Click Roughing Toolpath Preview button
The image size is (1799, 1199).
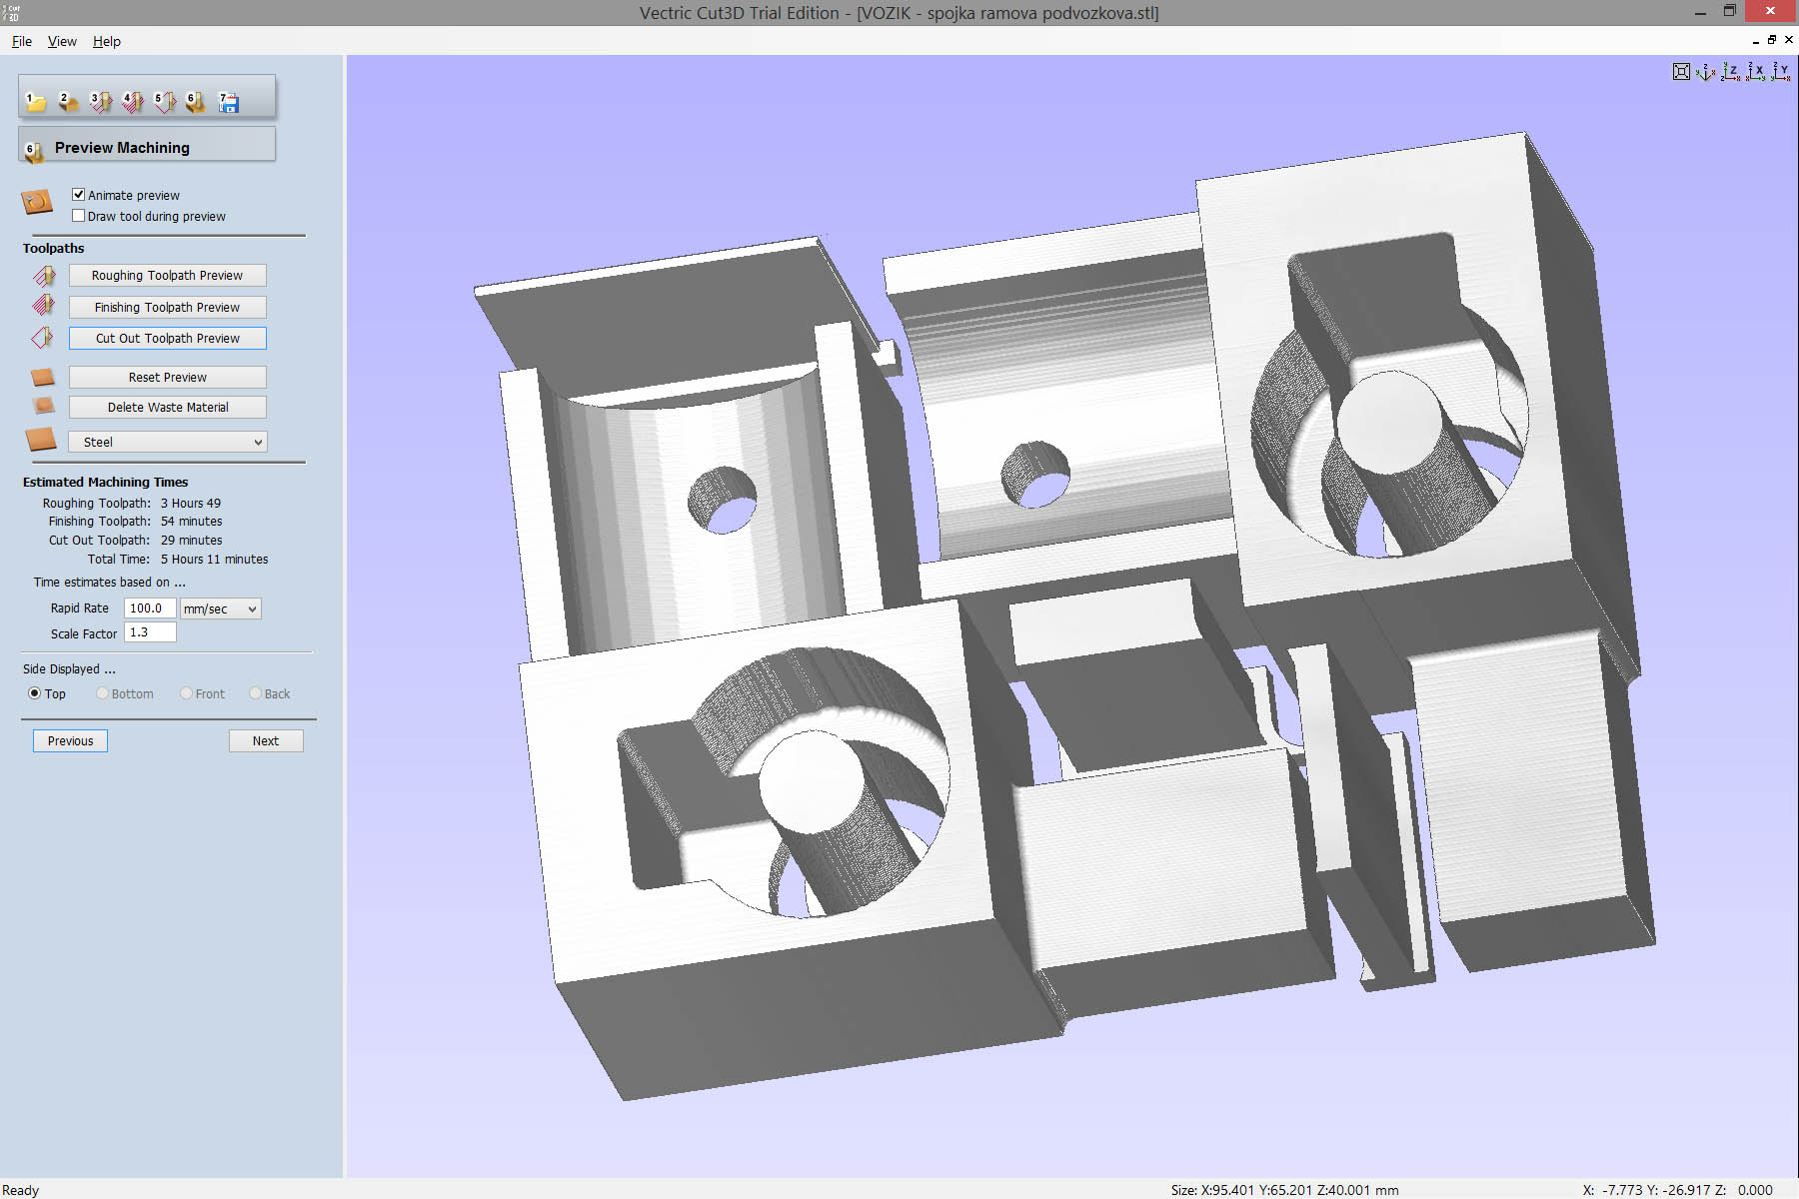pos(167,276)
